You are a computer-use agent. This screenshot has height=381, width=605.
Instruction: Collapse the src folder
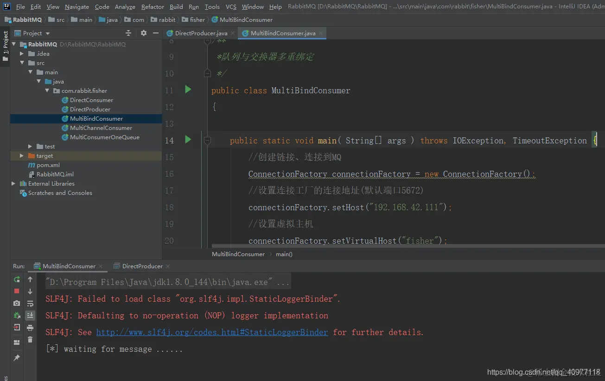point(22,63)
